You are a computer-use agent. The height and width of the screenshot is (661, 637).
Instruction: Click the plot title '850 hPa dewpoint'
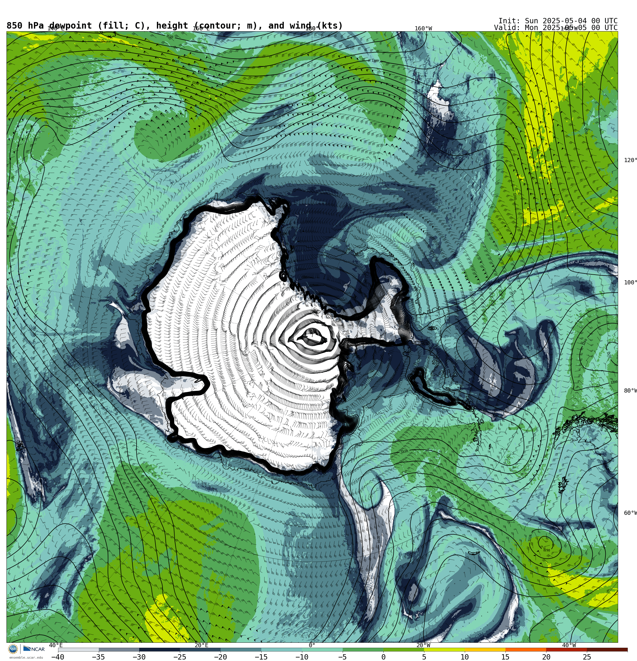point(49,26)
